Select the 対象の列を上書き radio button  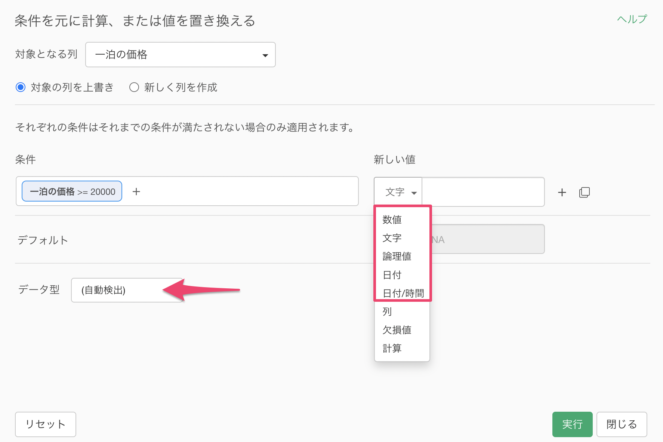pos(21,88)
